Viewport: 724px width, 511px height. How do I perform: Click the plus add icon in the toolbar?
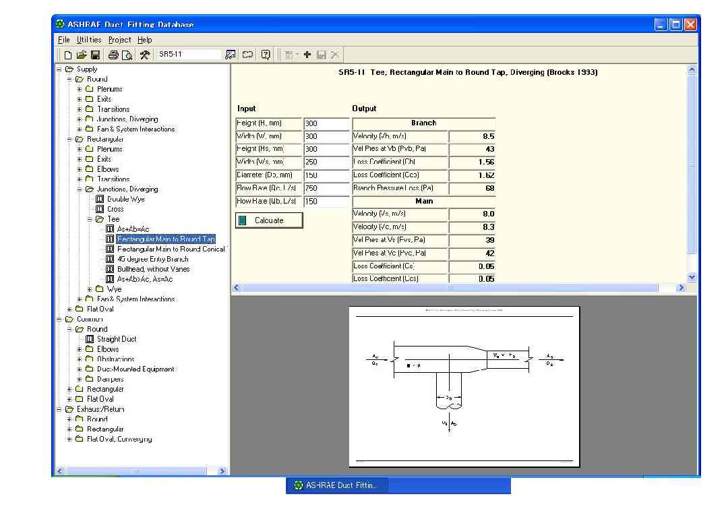307,55
